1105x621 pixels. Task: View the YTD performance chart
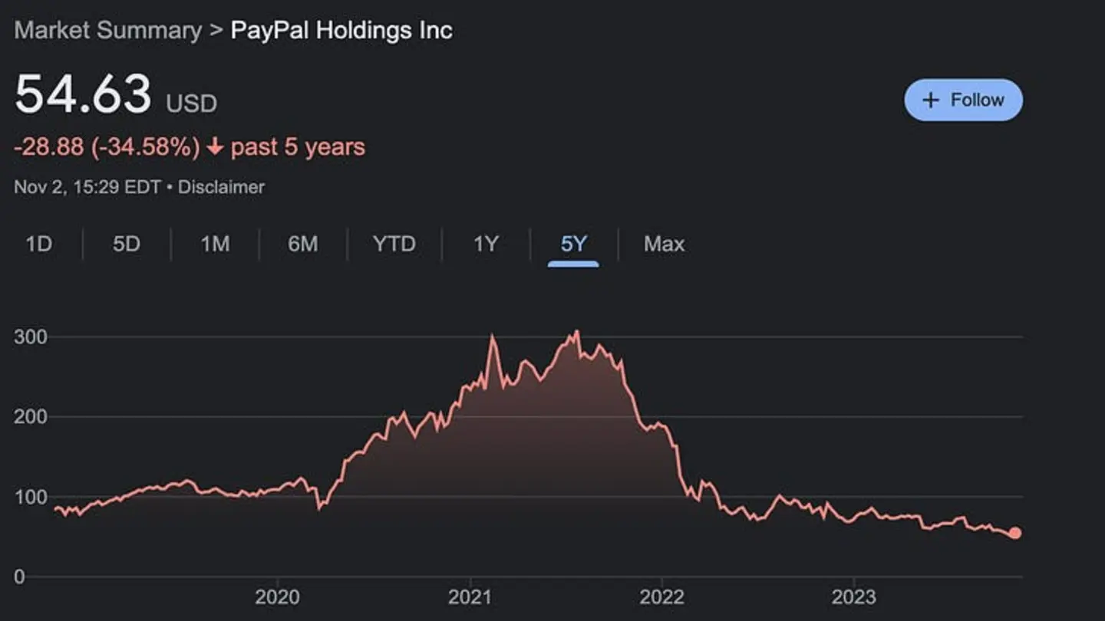(394, 244)
